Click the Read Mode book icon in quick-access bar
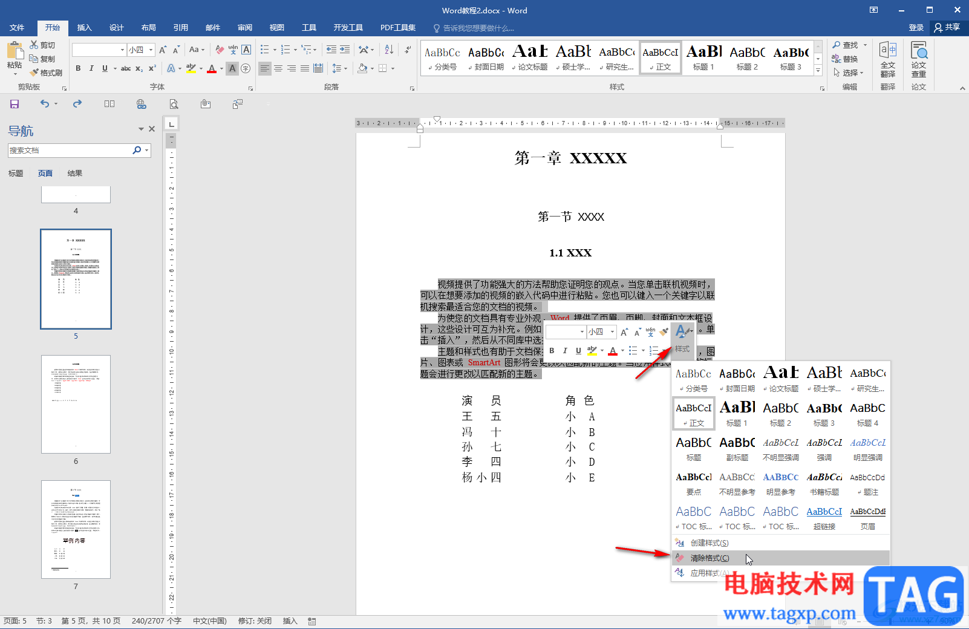Viewport: 969px width, 629px height. [x=109, y=104]
